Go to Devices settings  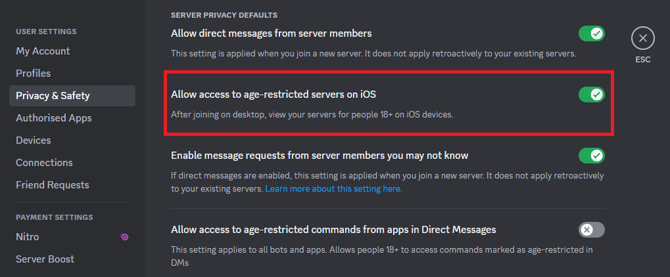[x=33, y=140]
